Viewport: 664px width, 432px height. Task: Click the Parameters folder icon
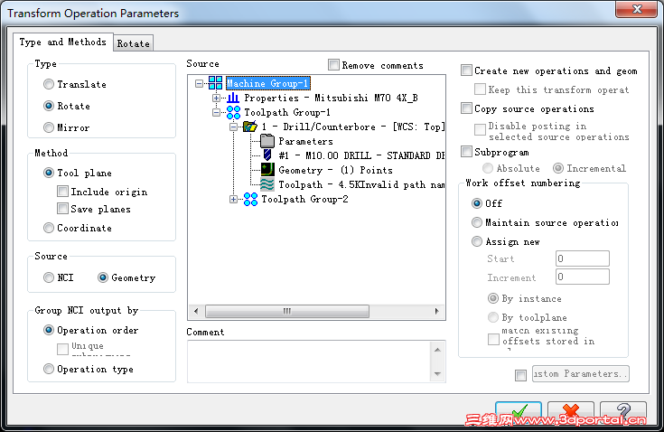[267, 141]
